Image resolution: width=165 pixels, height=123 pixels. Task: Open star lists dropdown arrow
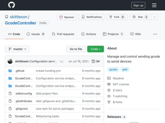tap(154, 17)
